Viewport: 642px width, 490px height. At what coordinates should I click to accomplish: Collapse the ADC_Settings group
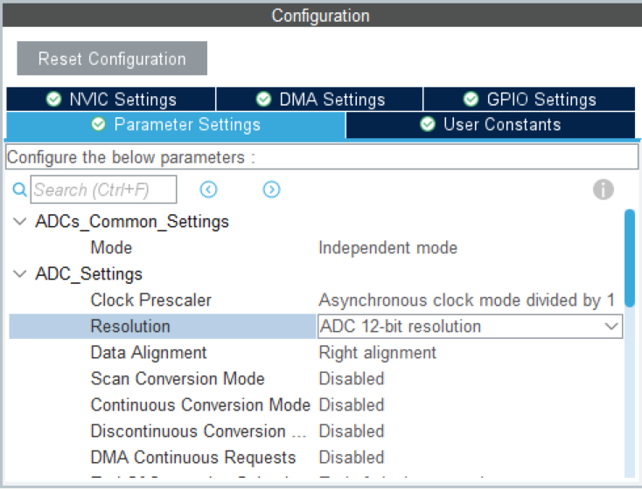tap(19, 274)
